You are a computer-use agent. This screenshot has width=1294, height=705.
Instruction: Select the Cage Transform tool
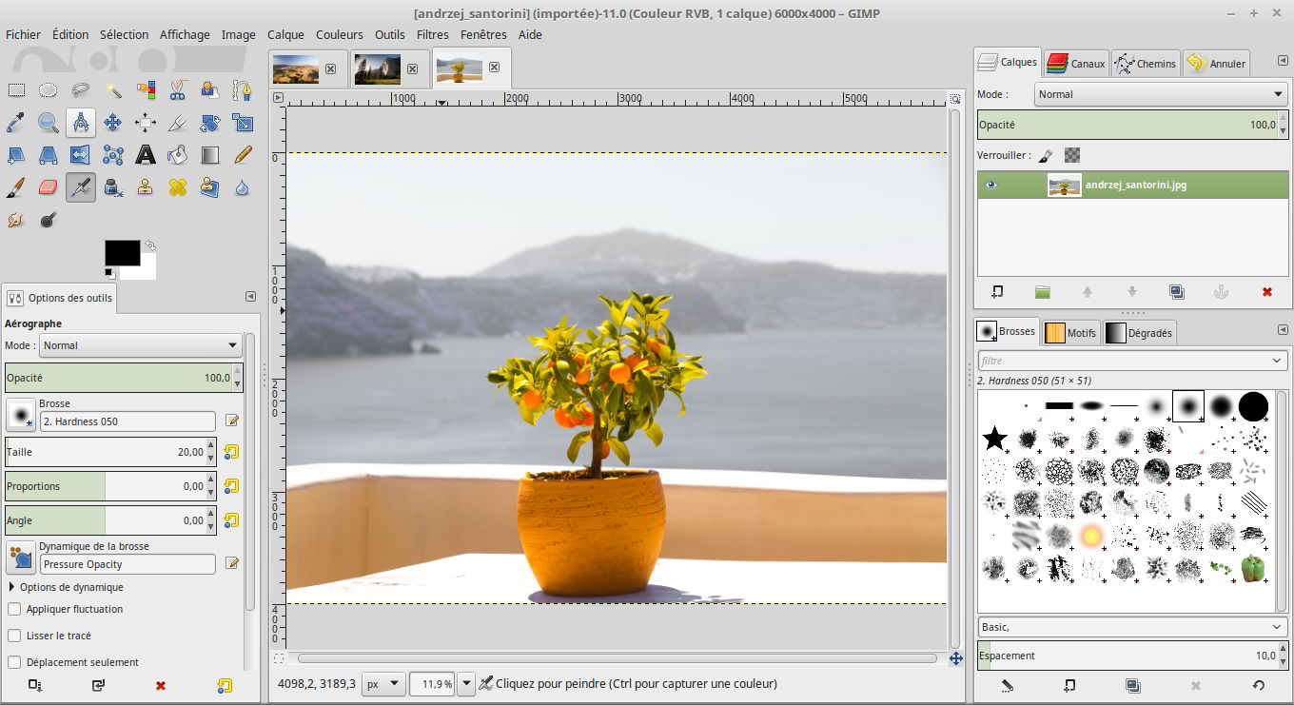[x=113, y=155]
